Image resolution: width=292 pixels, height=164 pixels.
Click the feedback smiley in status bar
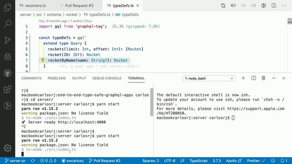pos(273,161)
